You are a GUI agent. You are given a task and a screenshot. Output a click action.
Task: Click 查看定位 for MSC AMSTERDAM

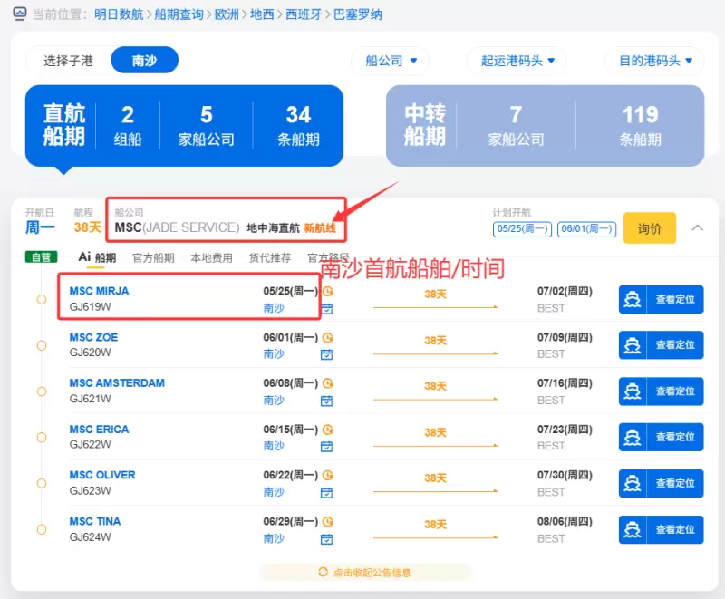pos(675,391)
